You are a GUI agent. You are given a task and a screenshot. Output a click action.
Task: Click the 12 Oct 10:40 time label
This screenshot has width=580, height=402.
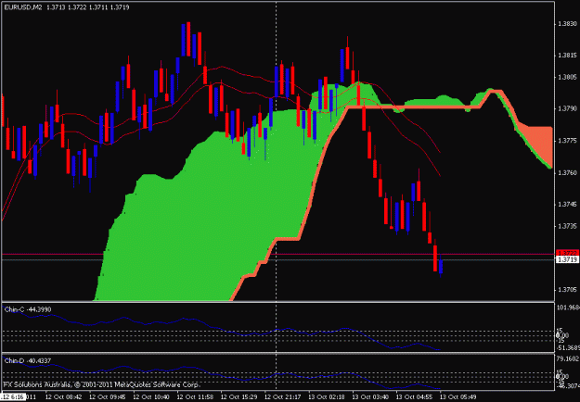click(x=151, y=397)
